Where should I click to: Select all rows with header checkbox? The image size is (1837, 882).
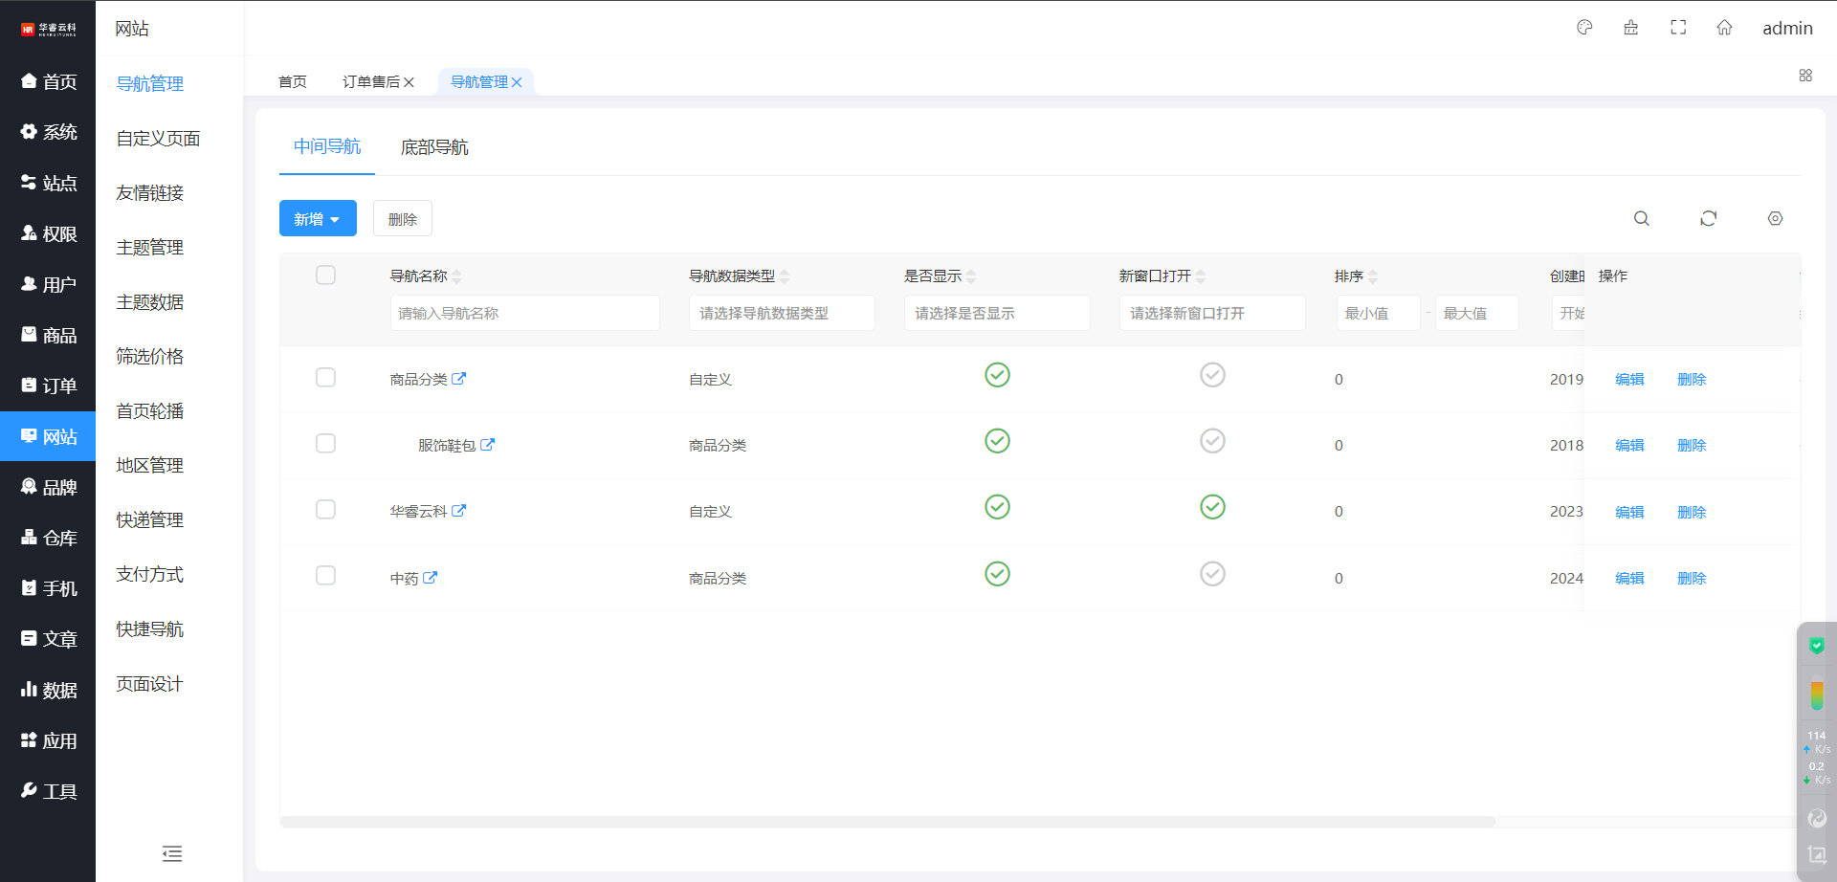coord(325,276)
